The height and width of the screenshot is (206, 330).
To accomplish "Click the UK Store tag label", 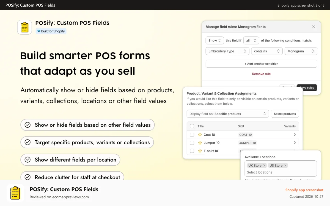I will point(255,165).
